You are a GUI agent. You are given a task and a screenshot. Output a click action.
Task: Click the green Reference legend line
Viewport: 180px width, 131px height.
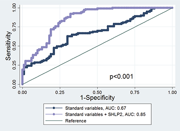[x=54, y=121]
